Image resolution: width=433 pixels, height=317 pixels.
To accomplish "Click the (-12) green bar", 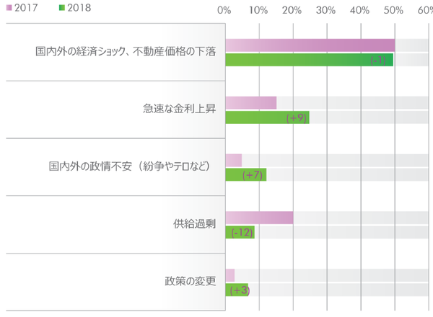I will coord(240,232).
